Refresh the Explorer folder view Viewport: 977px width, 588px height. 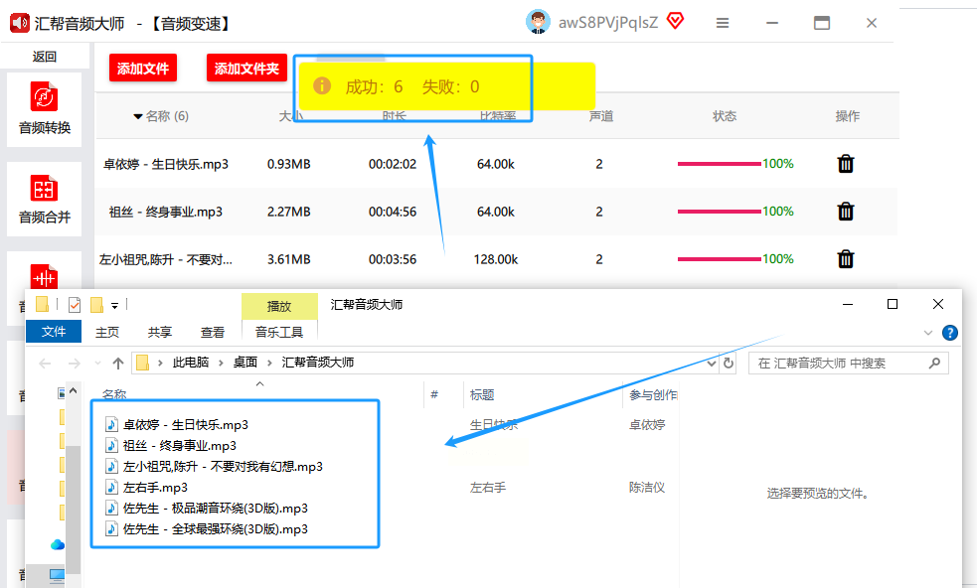(x=729, y=364)
